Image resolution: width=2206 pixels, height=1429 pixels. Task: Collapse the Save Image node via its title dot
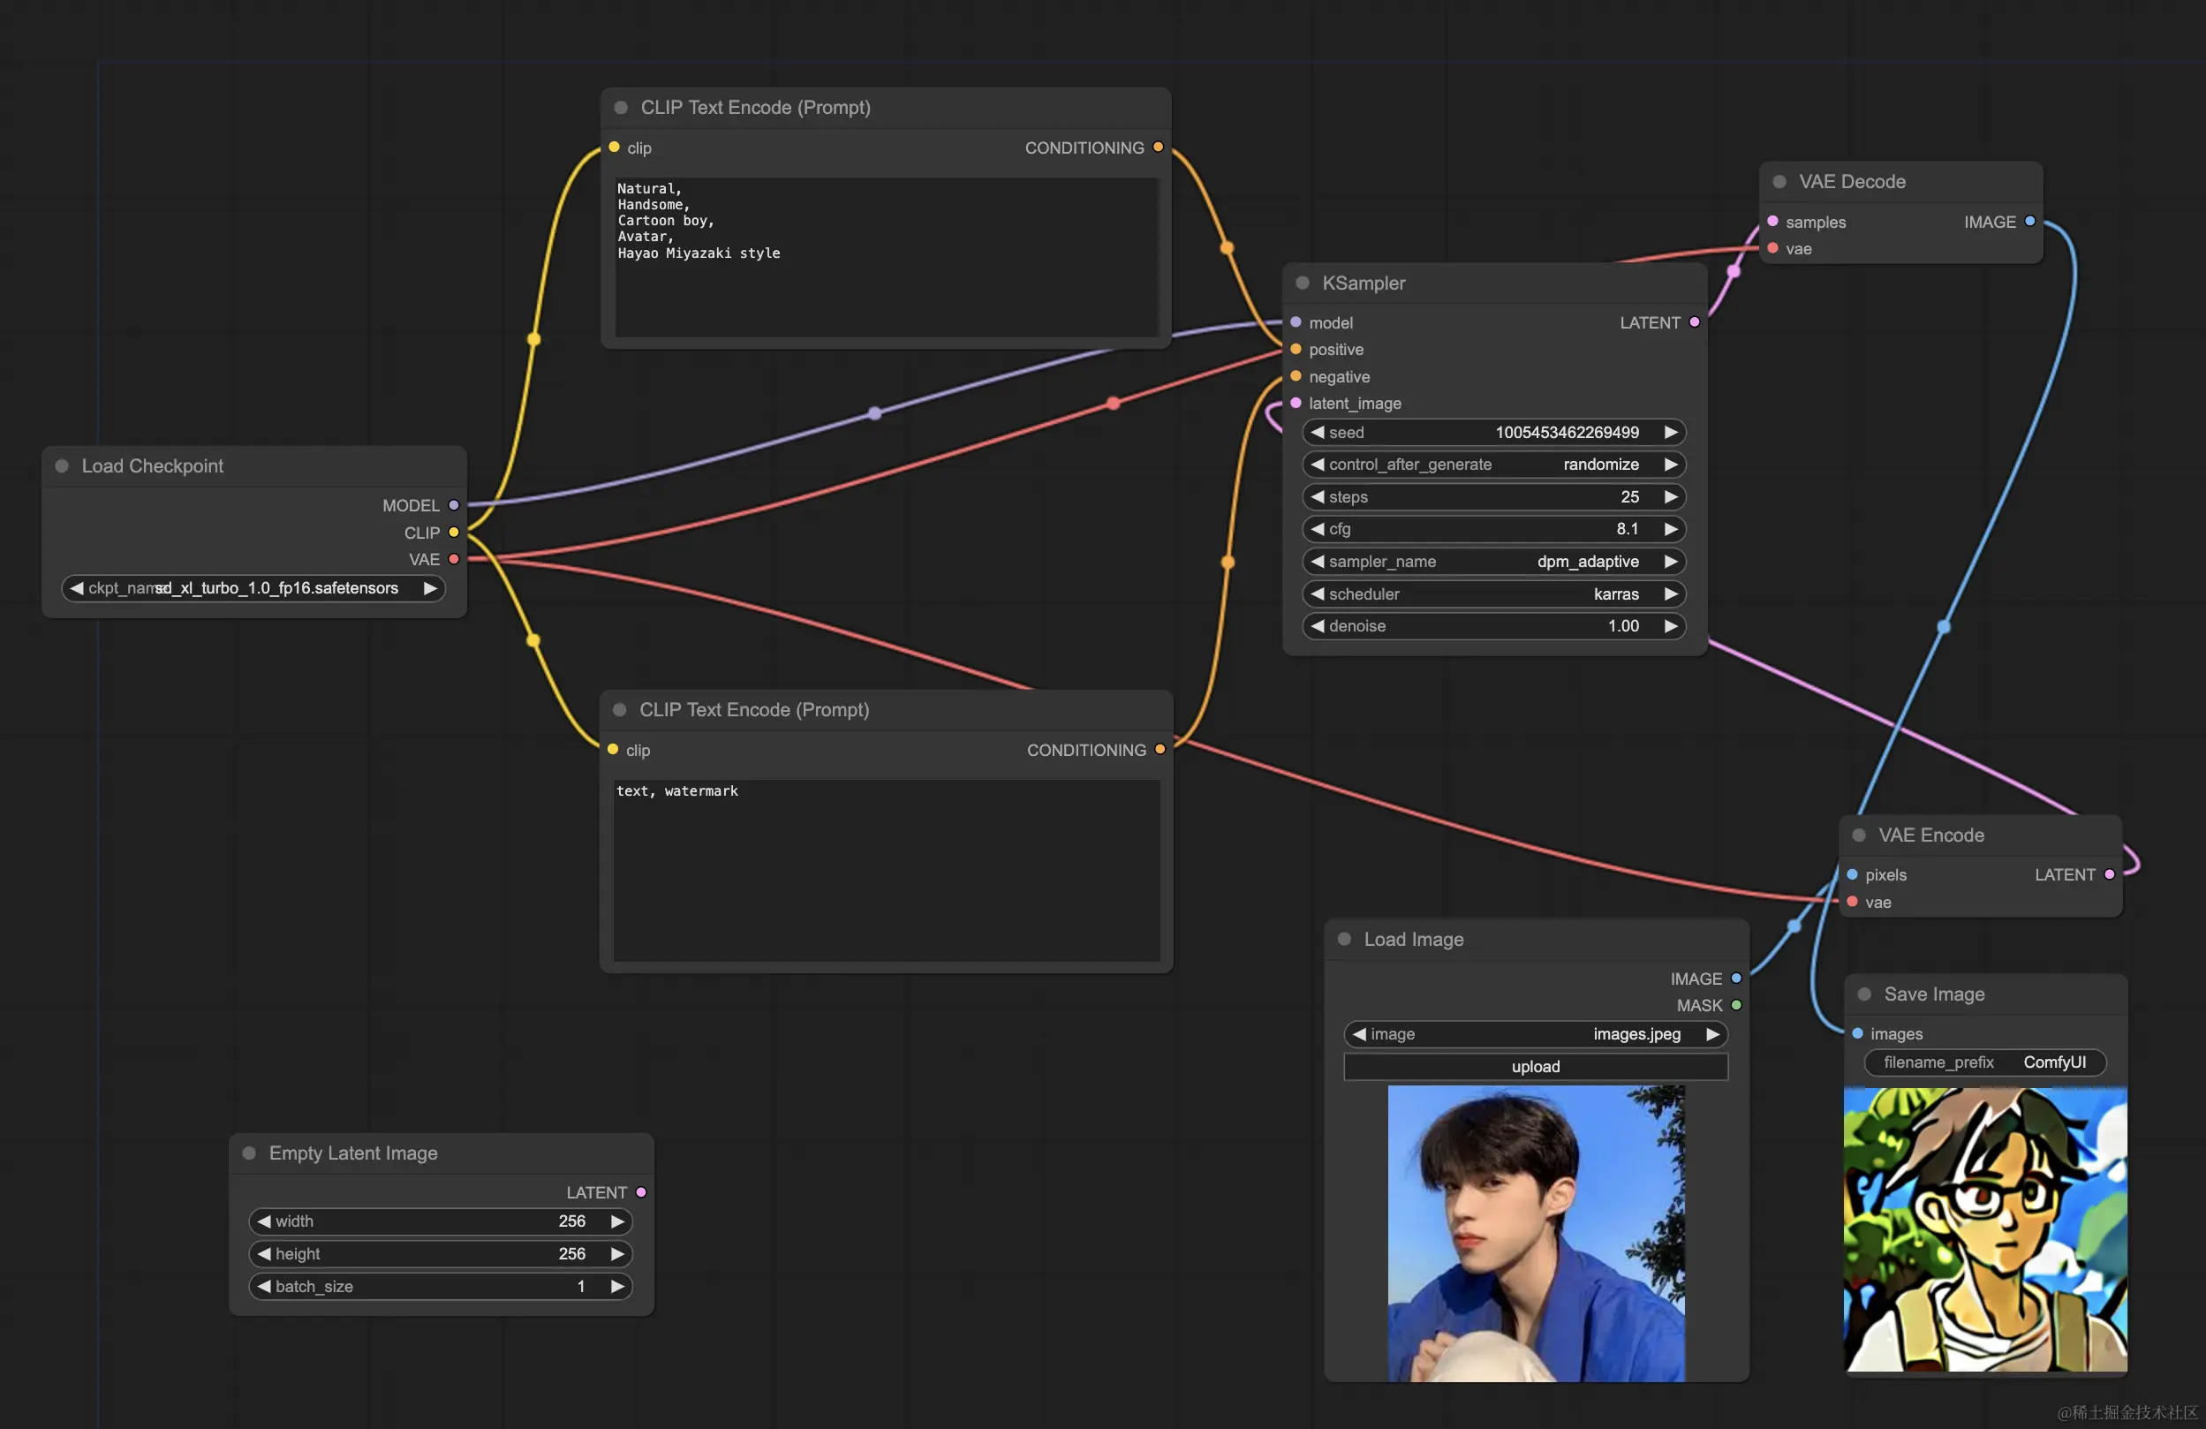click(1864, 994)
